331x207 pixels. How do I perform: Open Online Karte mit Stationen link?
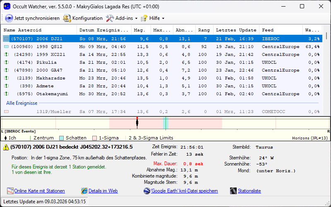(39, 191)
